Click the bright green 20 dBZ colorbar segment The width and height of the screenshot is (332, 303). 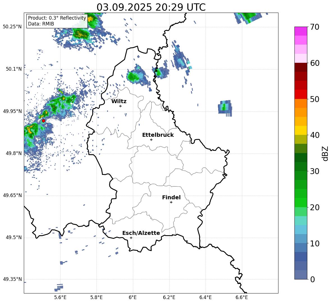click(301, 202)
